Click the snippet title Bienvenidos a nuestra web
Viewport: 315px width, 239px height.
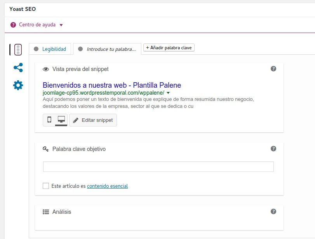click(x=112, y=85)
